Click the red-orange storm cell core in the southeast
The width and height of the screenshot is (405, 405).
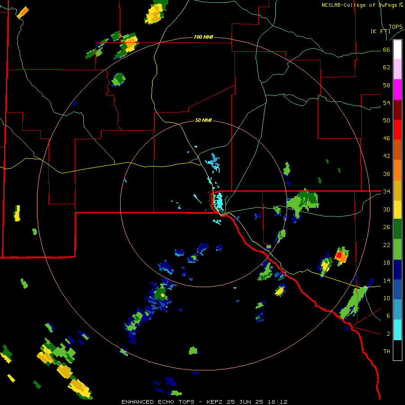pyautogui.click(x=342, y=256)
